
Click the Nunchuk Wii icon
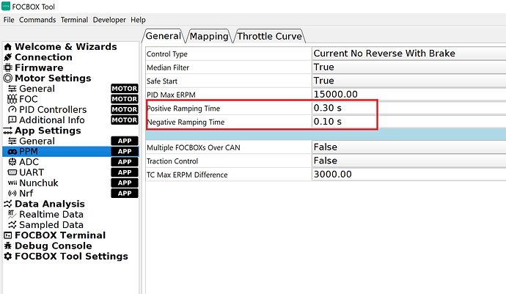click(12, 183)
